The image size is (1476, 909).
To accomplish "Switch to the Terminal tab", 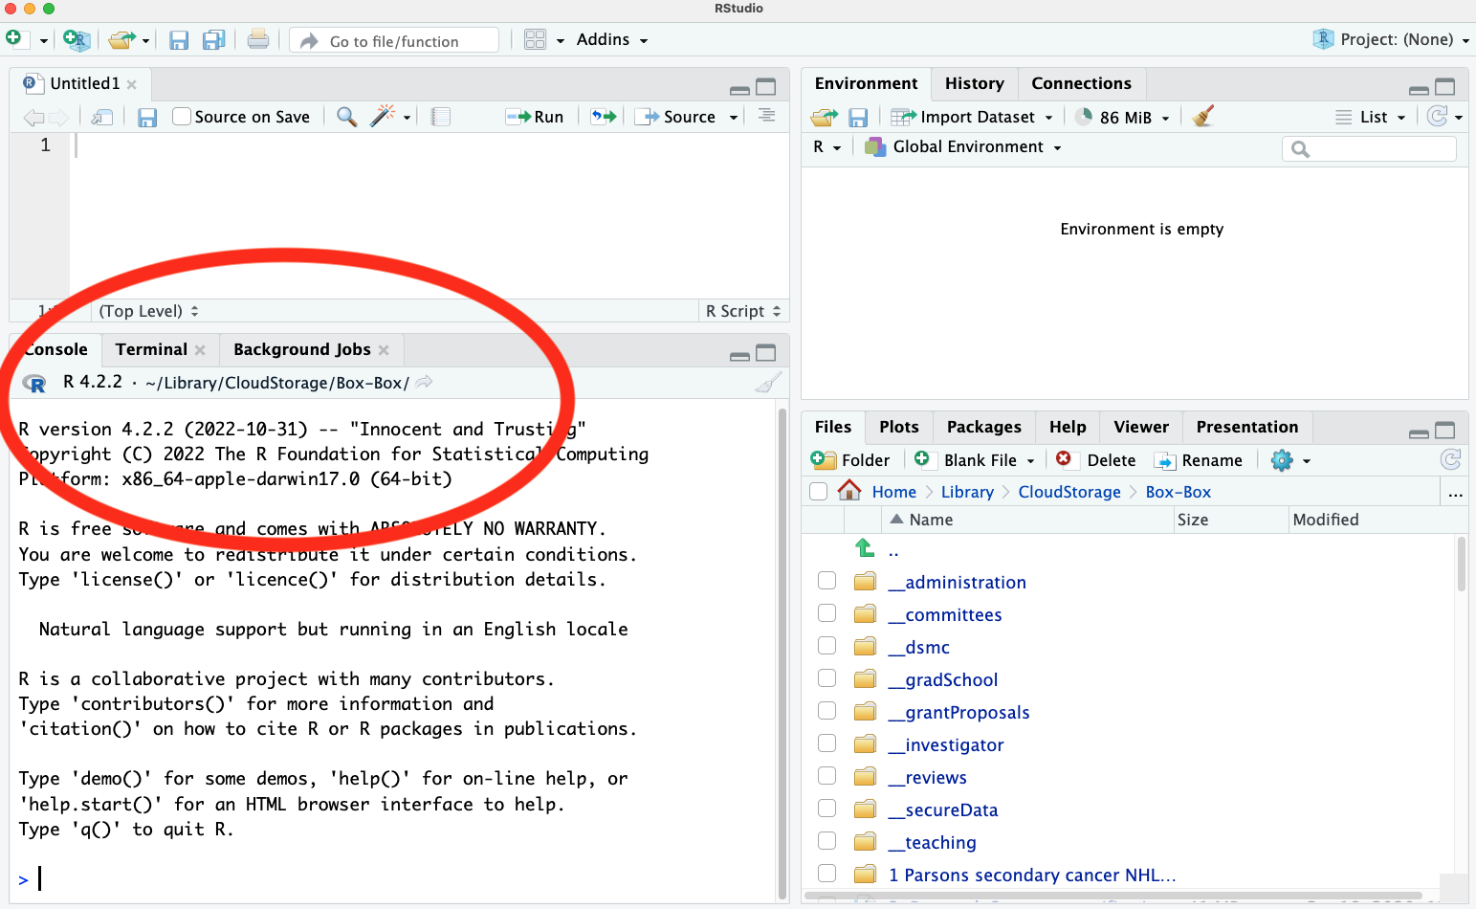I will [151, 349].
